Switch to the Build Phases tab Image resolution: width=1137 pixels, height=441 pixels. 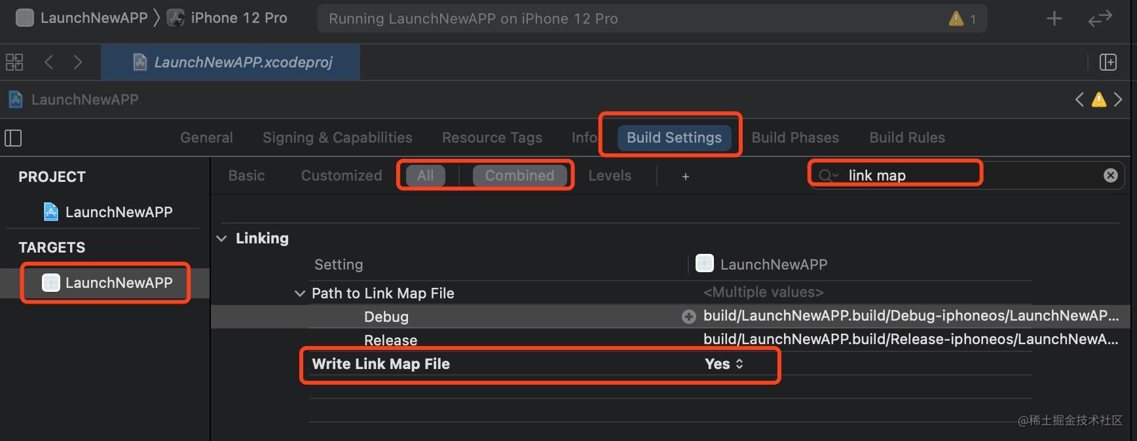point(795,137)
